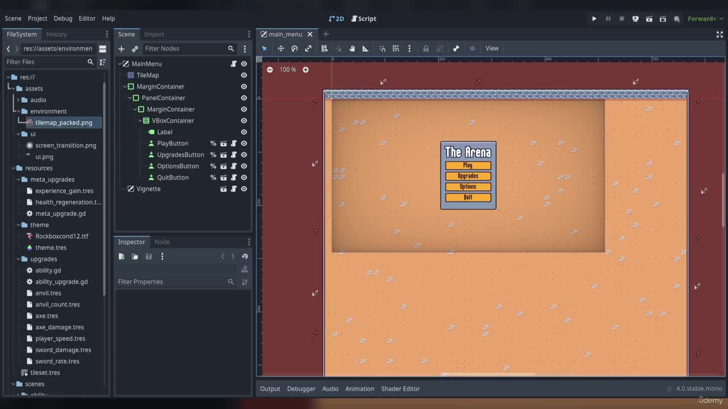Viewport: 728px width, 409px height.
Task: Activate the Ruler Mode tool
Action: pyautogui.click(x=366, y=48)
